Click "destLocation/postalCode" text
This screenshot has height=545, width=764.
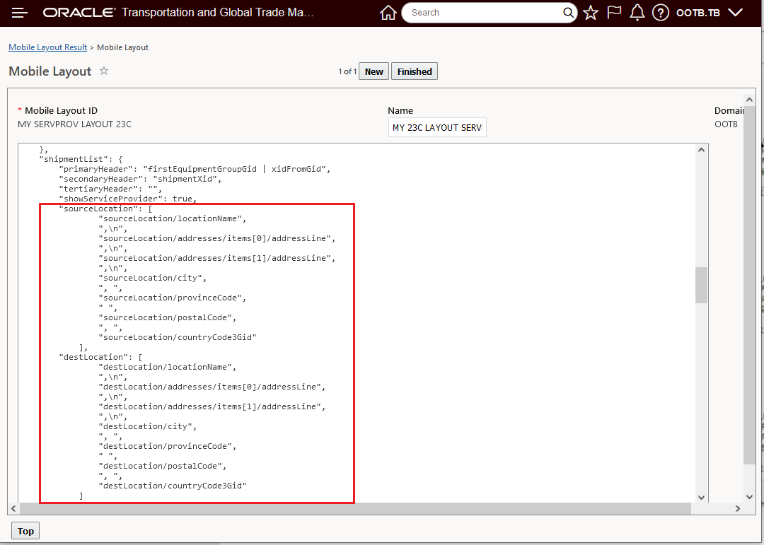click(x=163, y=466)
